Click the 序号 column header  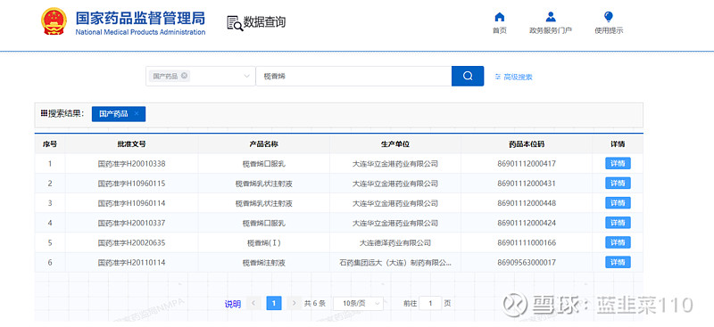pyautogui.click(x=50, y=144)
